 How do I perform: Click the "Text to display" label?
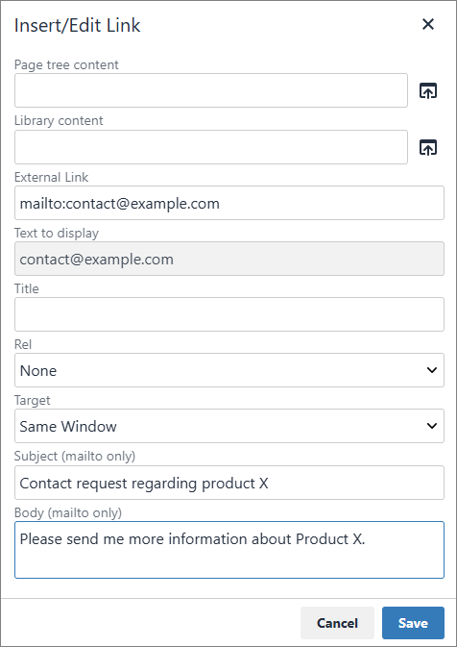point(57,234)
